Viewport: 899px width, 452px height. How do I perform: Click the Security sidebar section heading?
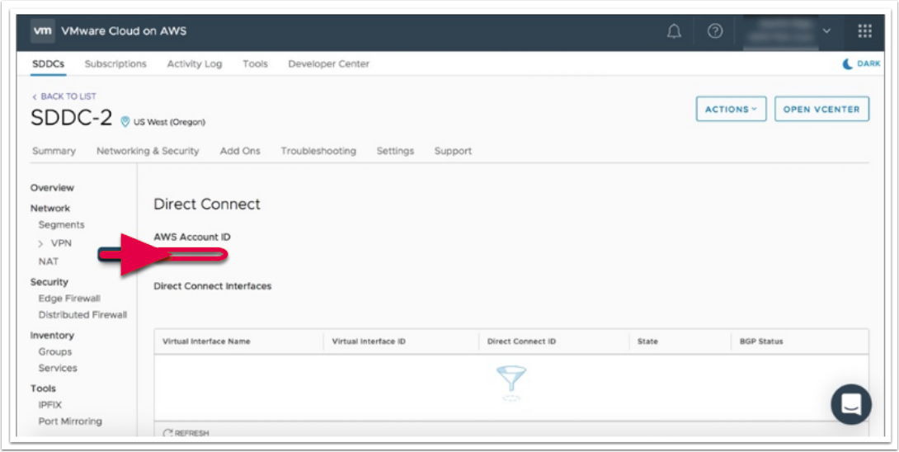[x=49, y=281]
